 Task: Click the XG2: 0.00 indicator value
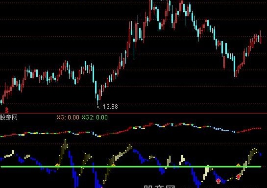pos(95,117)
